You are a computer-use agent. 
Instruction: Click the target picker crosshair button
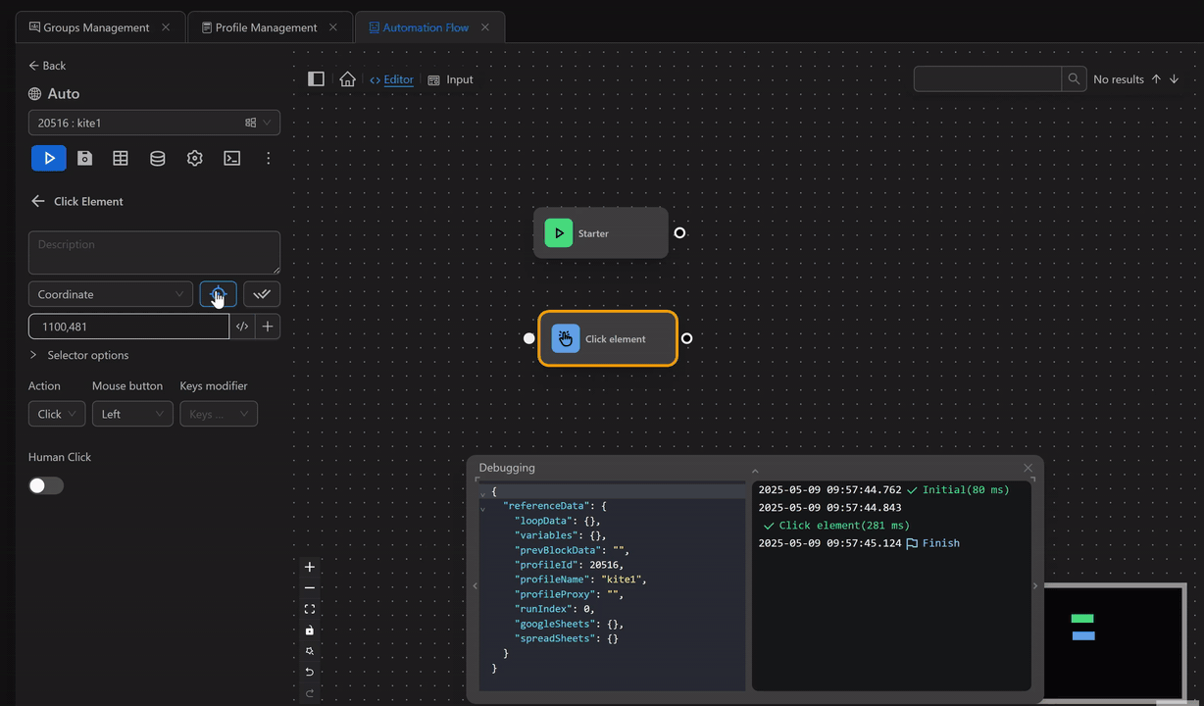pos(218,294)
